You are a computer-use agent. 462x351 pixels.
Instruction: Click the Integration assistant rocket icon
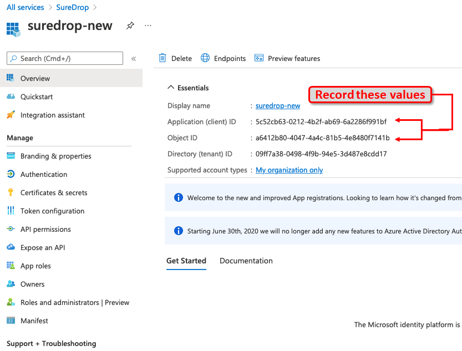[11, 115]
